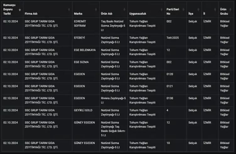
Task: Click the GEYİKLİ GOLD brand cell
Action: tap(83, 110)
